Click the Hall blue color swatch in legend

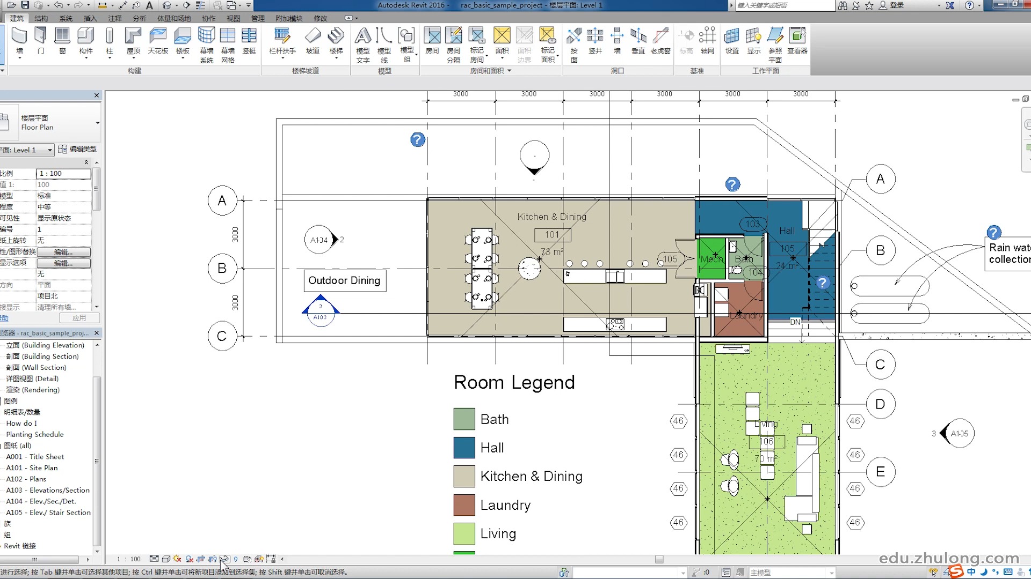click(464, 448)
